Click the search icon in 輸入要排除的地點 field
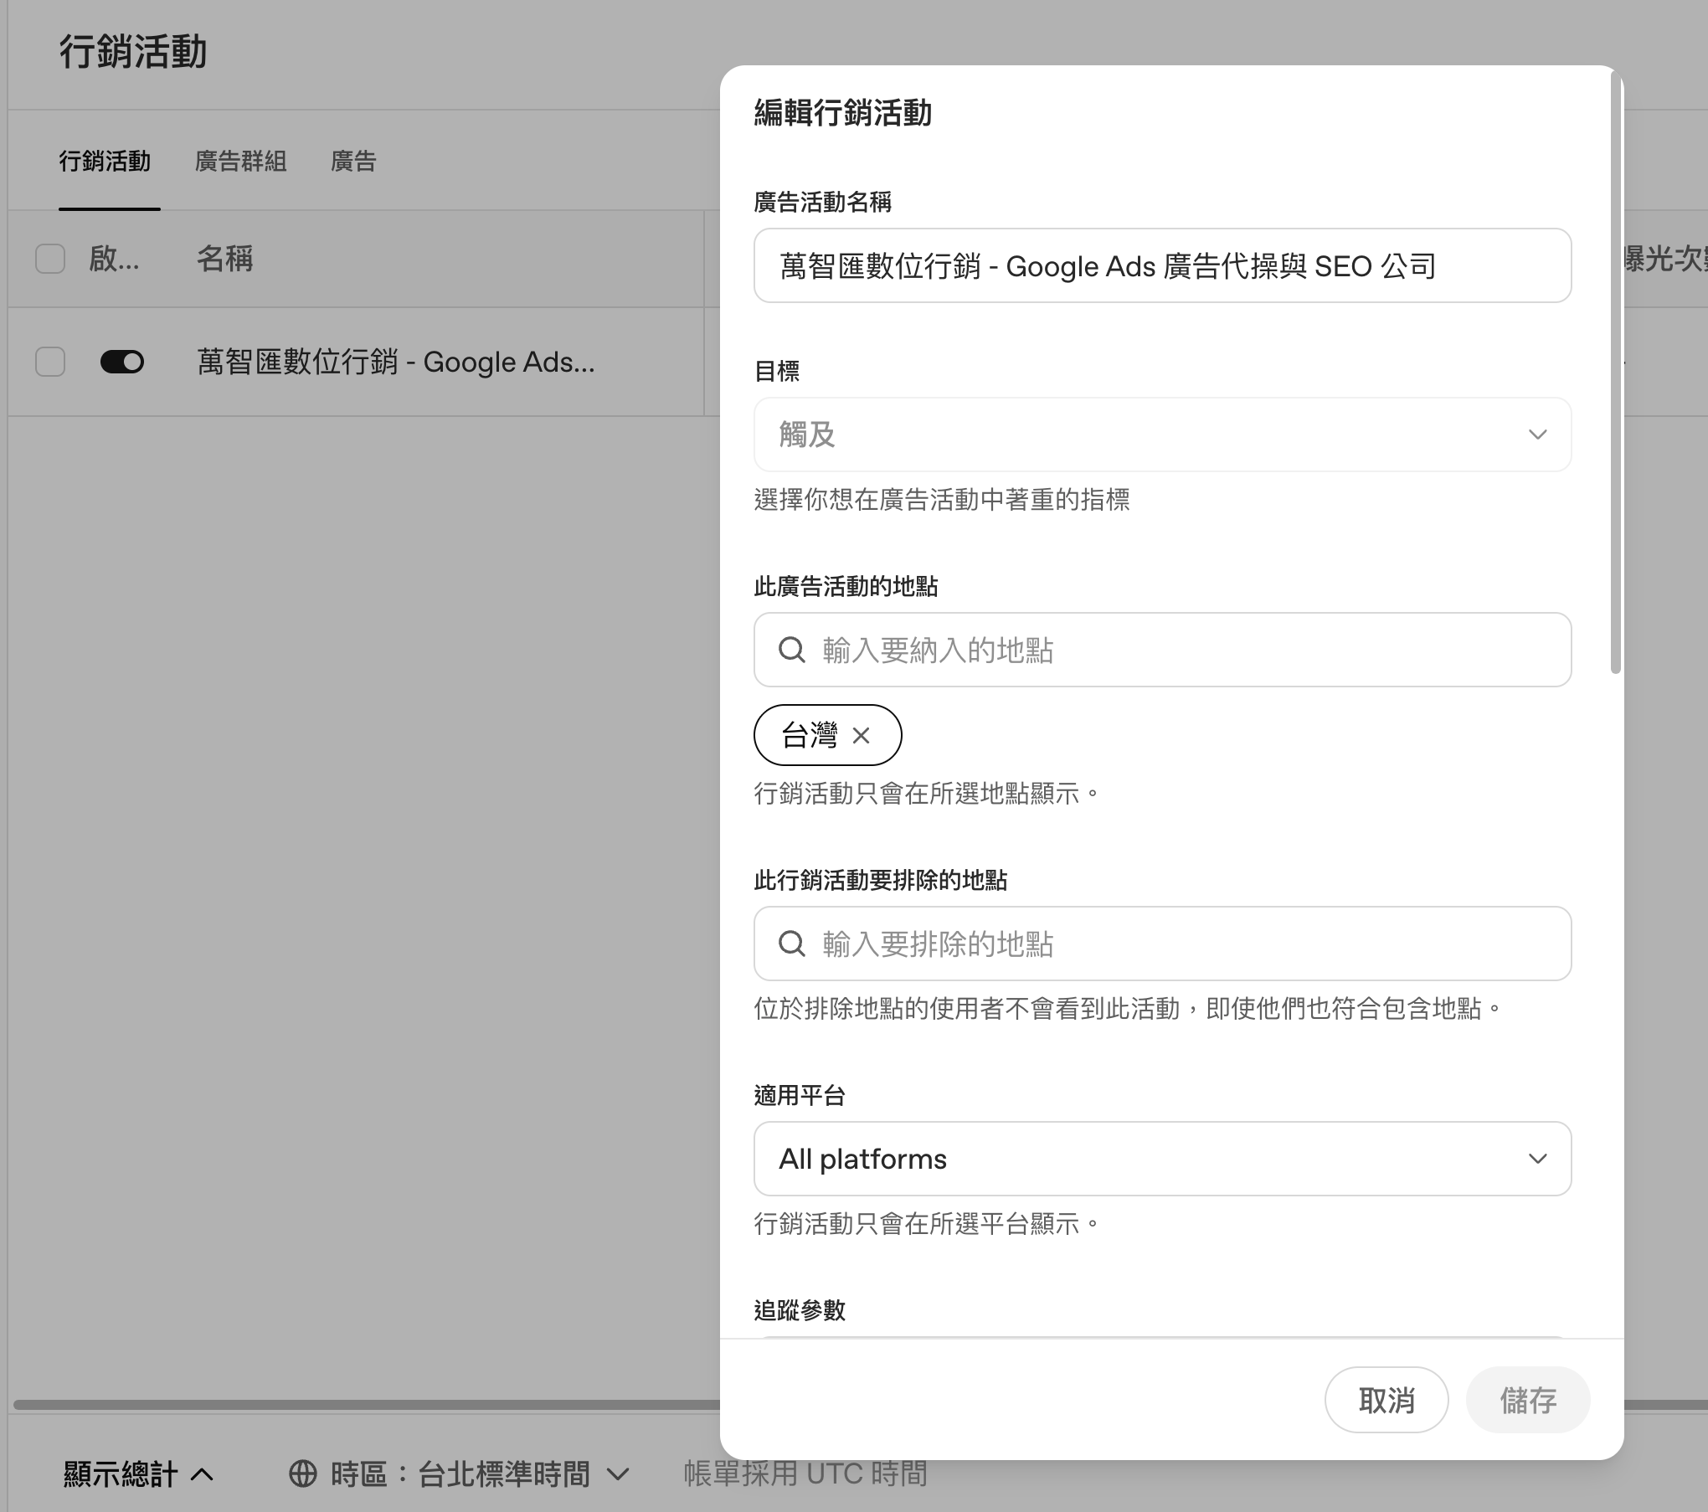Screen dimensions: 1708x1512 [x=792, y=944]
